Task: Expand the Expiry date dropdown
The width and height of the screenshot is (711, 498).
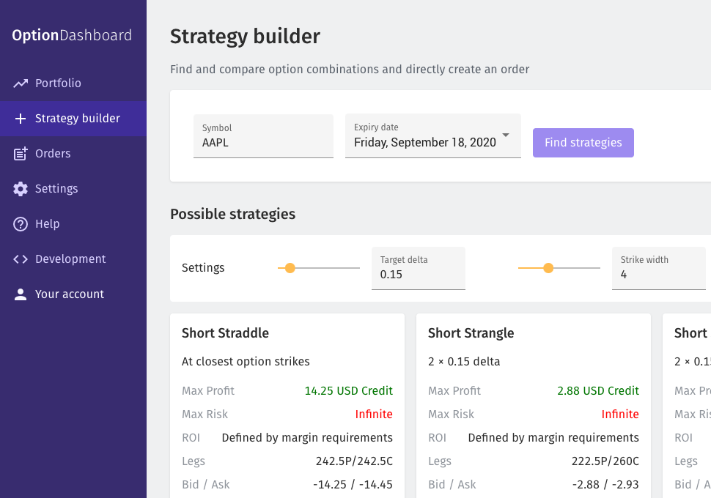Action: (505, 135)
